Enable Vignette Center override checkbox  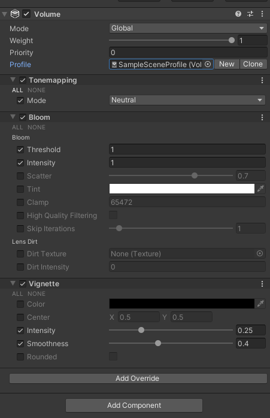coord(20,317)
